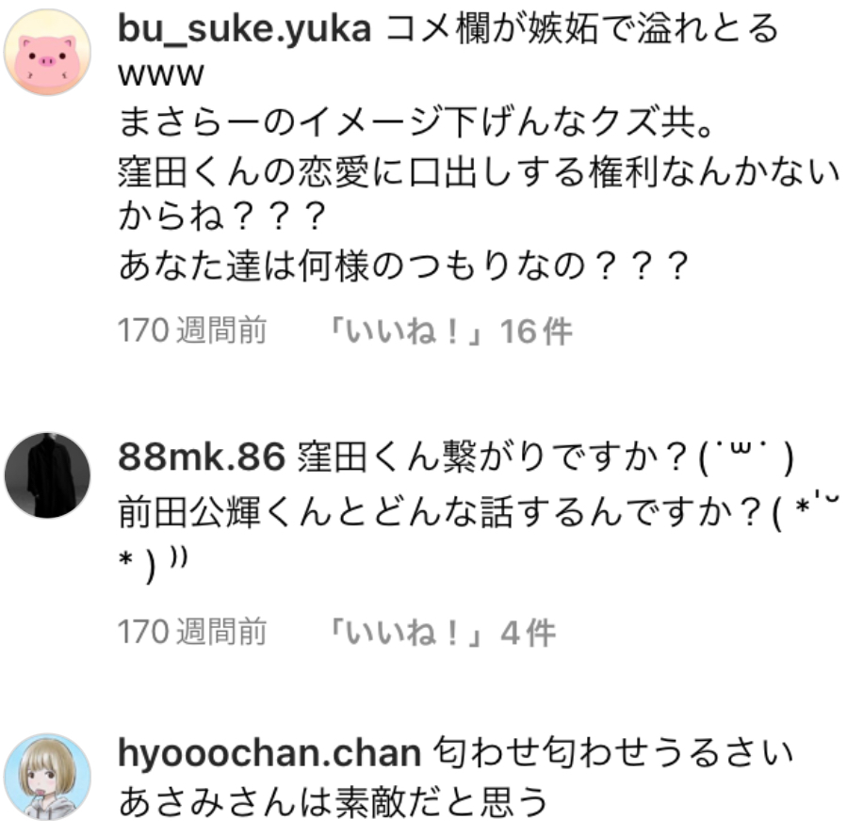Image resolution: width=847 pixels, height=835 pixels.
Task: Visit the bu_suke.yuka username link
Action: (244, 28)
